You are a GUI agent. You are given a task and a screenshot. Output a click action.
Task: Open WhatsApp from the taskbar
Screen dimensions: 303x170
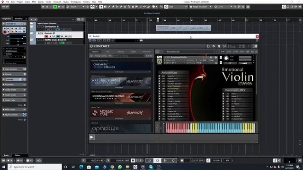pyautogui.click(x=120, y=167)
